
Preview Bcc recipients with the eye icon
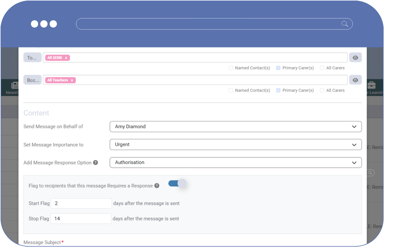(x=355, y=80)
